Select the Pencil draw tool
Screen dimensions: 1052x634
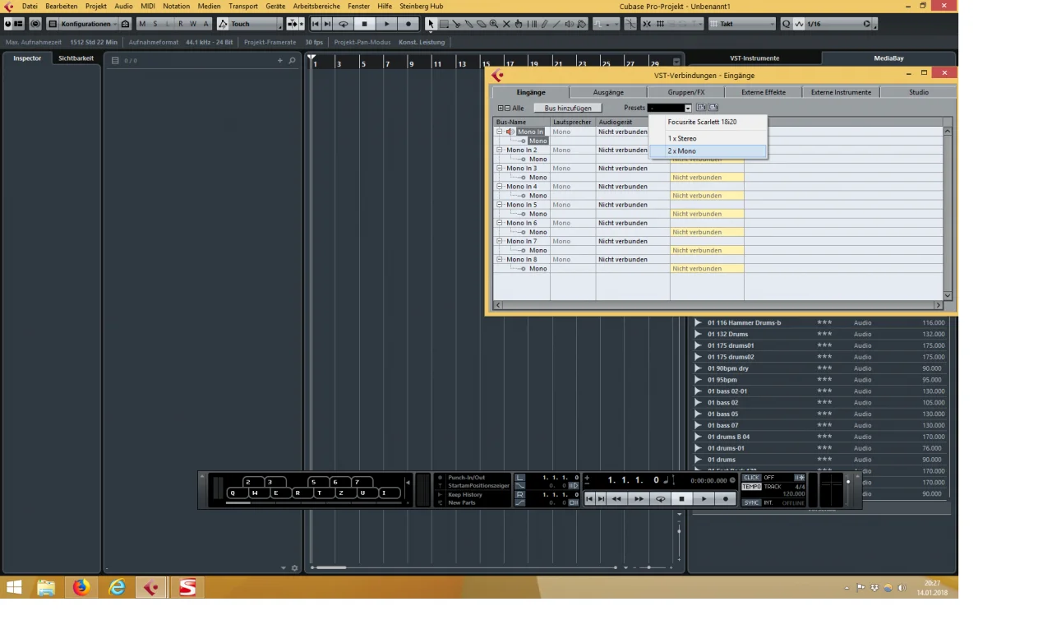543,24
